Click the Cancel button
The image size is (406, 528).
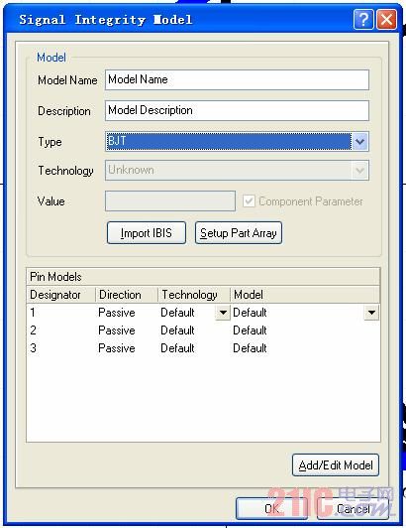coord(353,508)
